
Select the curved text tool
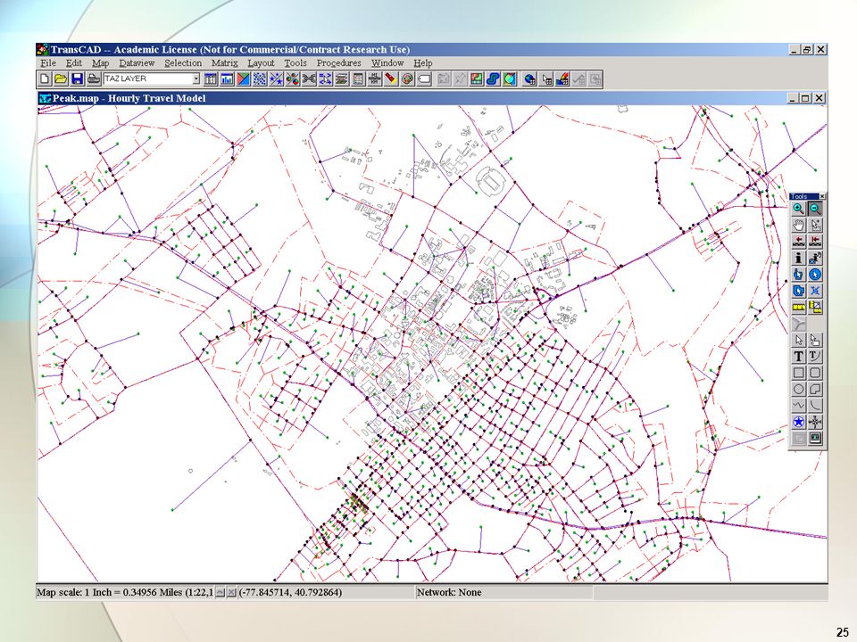(815, 357)
